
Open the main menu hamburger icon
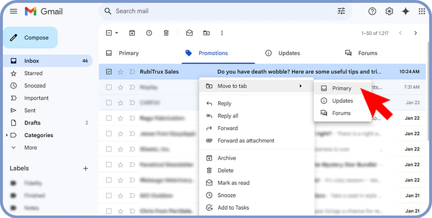click(x=13, y=11)
